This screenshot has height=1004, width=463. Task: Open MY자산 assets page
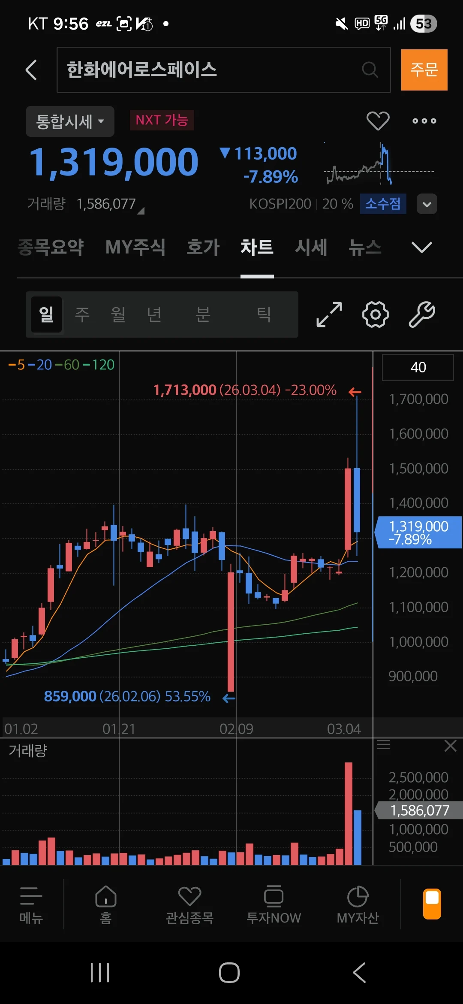point(358,905)
